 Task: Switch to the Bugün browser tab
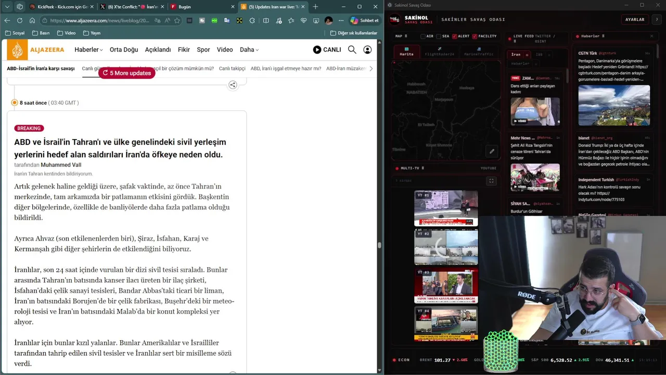pyautogui.click(x=202, y=7)
